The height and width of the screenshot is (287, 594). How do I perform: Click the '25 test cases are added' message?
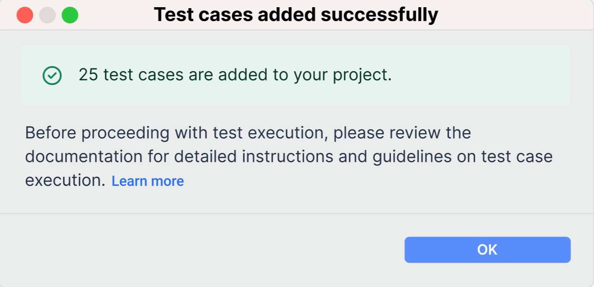(235, 75)
